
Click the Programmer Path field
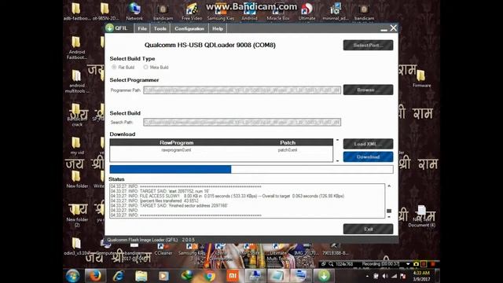[242, 90]
